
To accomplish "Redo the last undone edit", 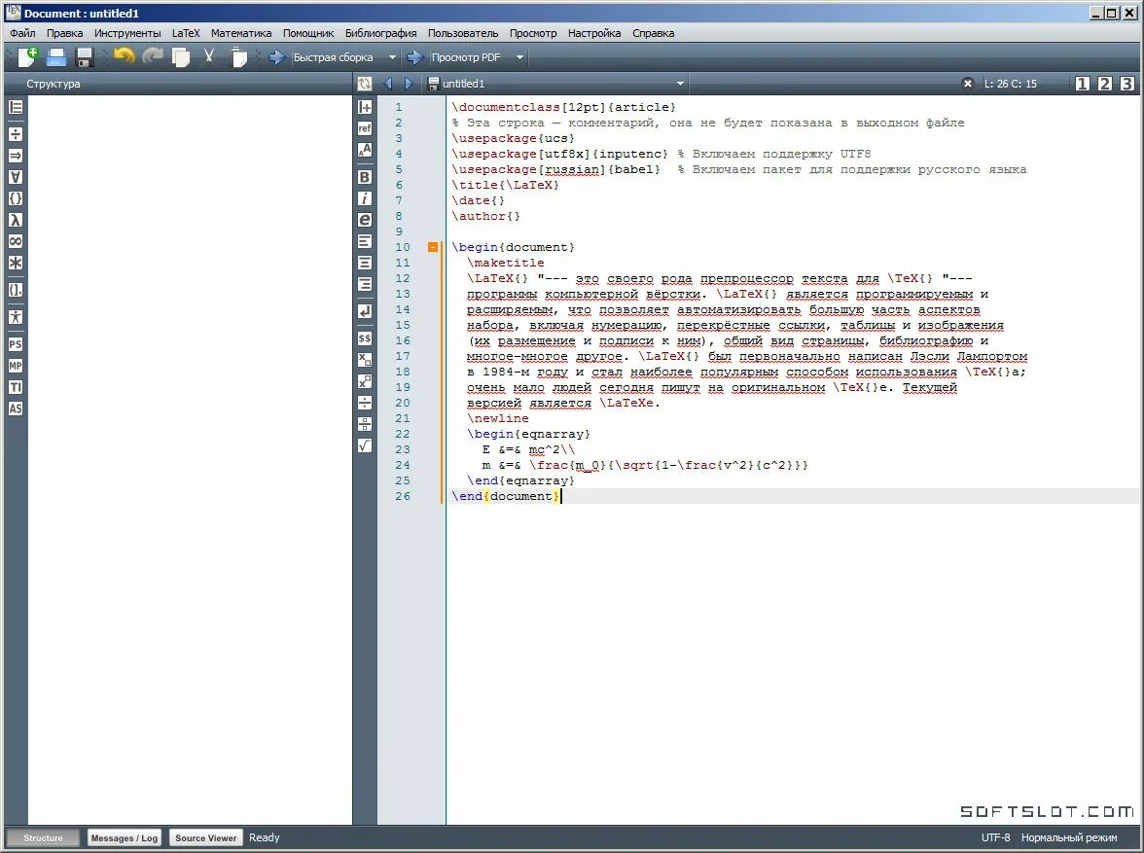I will pyautogui.click(x=153, y=56).
